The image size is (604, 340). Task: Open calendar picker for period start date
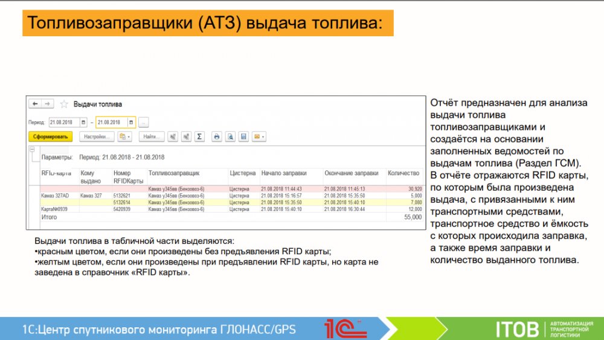tap(83, 122)
